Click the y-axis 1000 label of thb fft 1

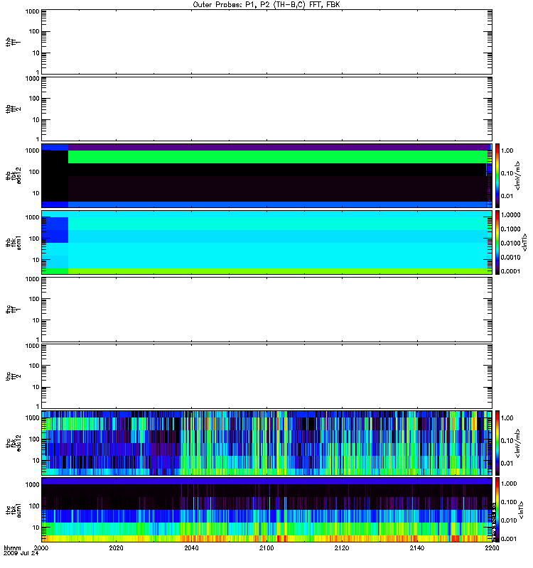tap(32, 11)
